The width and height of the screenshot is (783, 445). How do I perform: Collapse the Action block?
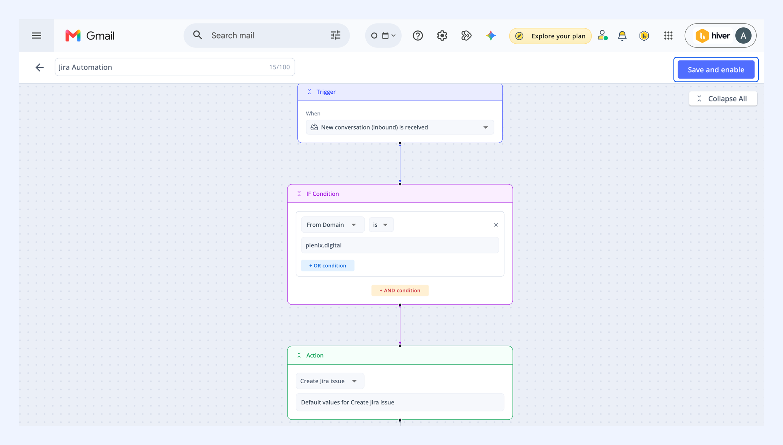[299, 355]
